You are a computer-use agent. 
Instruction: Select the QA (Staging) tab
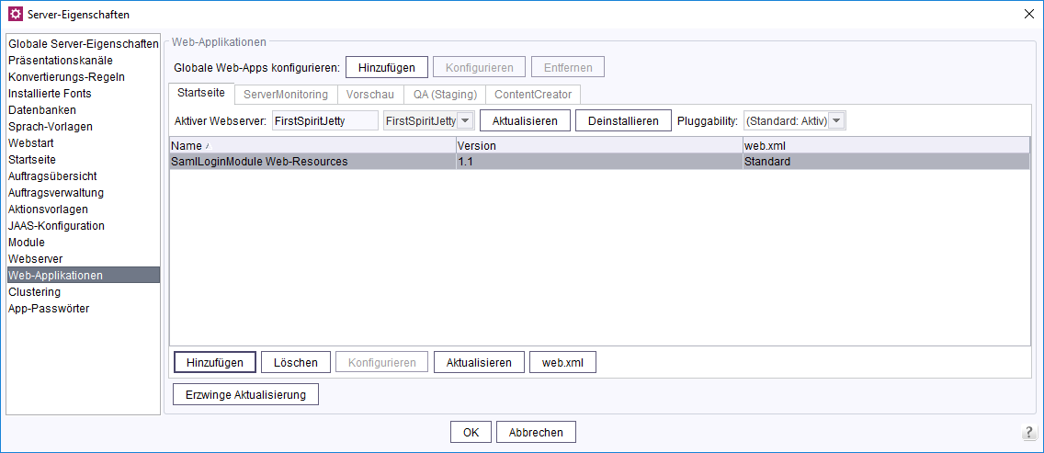pos(444,95)
